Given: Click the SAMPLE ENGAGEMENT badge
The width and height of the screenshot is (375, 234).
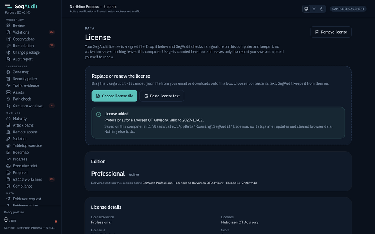Looking at the screenshot, I should pyautogui.click(x=348, y=9).
